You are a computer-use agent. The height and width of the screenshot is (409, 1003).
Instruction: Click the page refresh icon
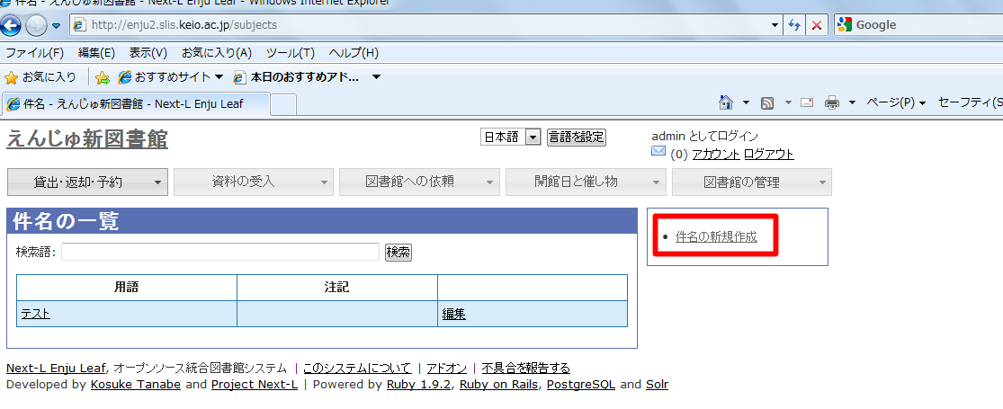pyautogui.click(x=794, y=25)
